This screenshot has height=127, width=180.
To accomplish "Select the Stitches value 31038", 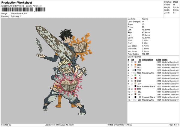I will (175, 2).
